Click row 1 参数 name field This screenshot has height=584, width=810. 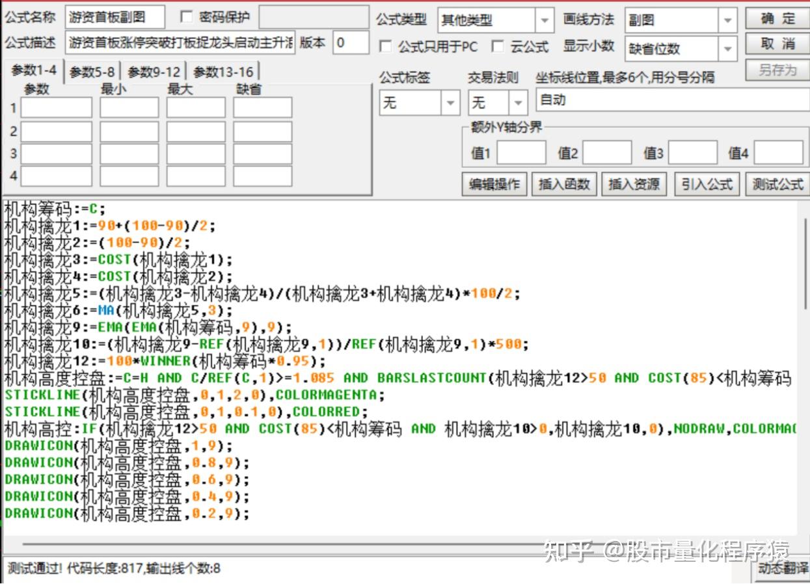tap(56, 107)
